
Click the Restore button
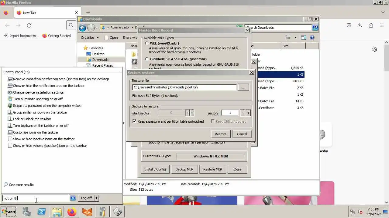(x=221, y=134)
